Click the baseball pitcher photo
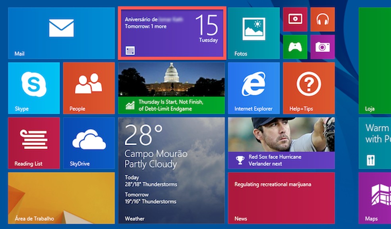The height and width of the screenshot is (229, 391). 281,134
